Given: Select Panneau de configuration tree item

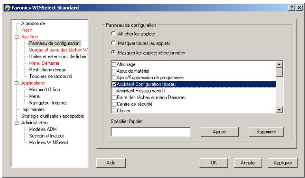Looking at the screenshot, I should 54,43.
